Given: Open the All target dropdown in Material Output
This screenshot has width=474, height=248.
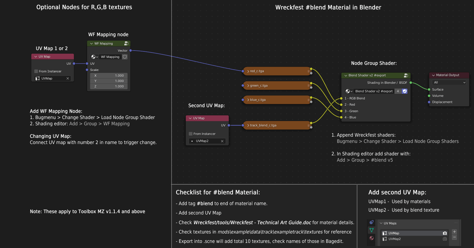Looking at the screenshot, I should [x=449, y=82].
